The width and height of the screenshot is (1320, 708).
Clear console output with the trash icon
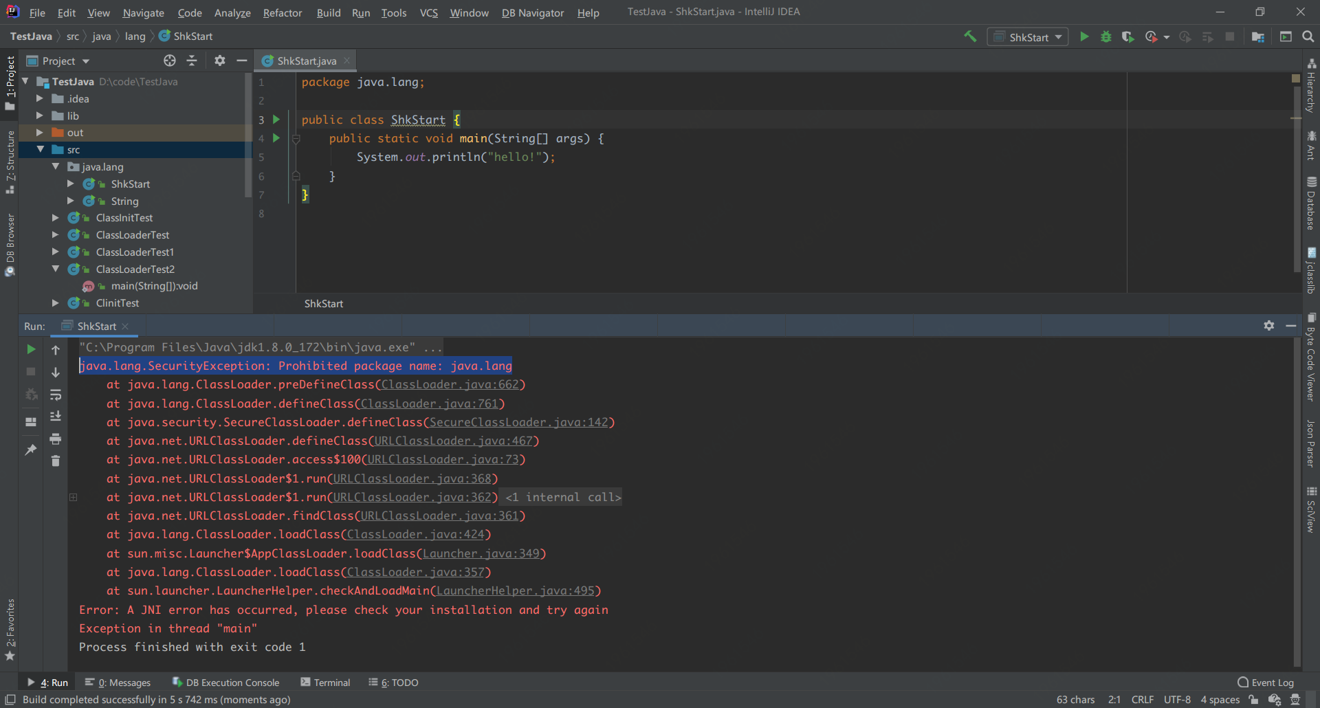tap(56, 461)
